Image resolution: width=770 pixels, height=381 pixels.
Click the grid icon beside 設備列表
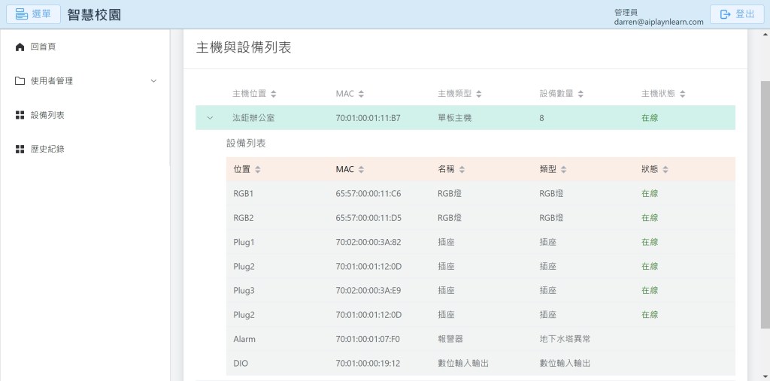pyautogui.click(x=20, y=115)
